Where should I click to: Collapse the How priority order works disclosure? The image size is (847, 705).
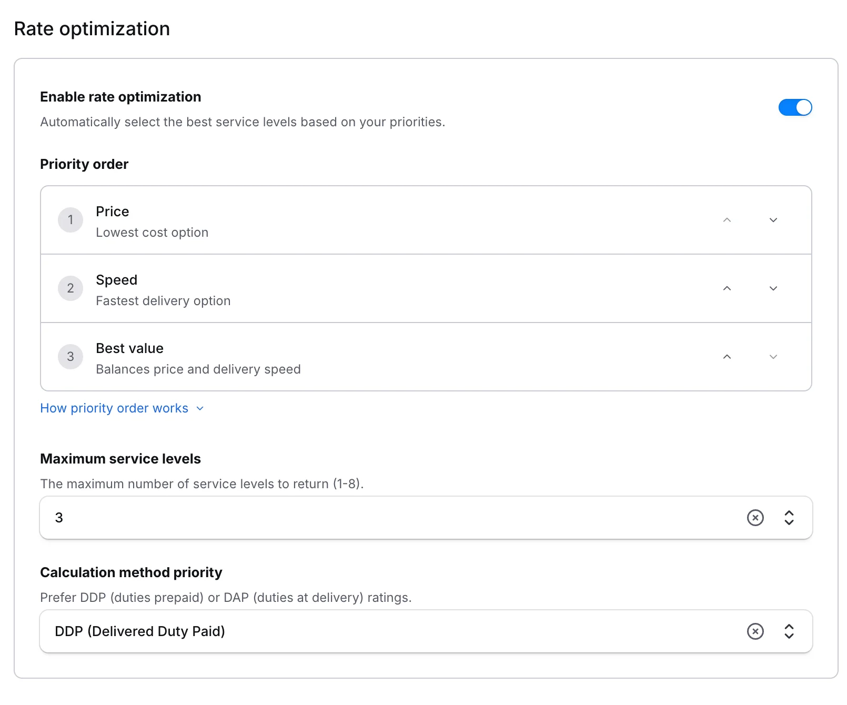200,408
